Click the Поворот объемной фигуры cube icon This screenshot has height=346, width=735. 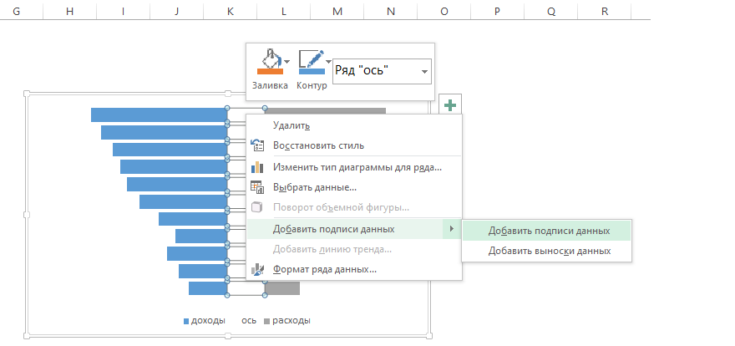click(257, 207)
